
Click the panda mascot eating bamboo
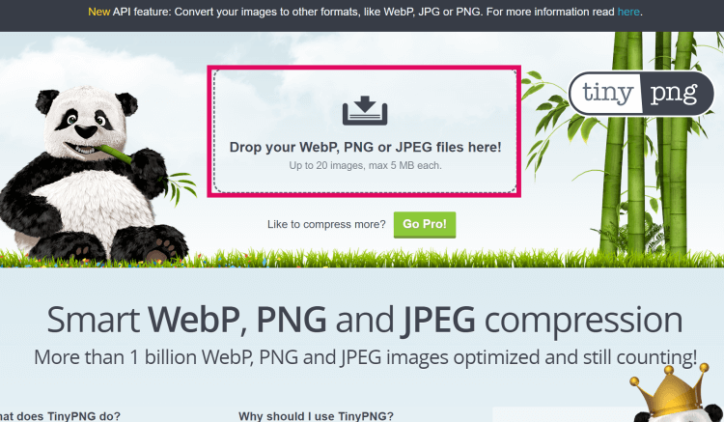point(93,176)
